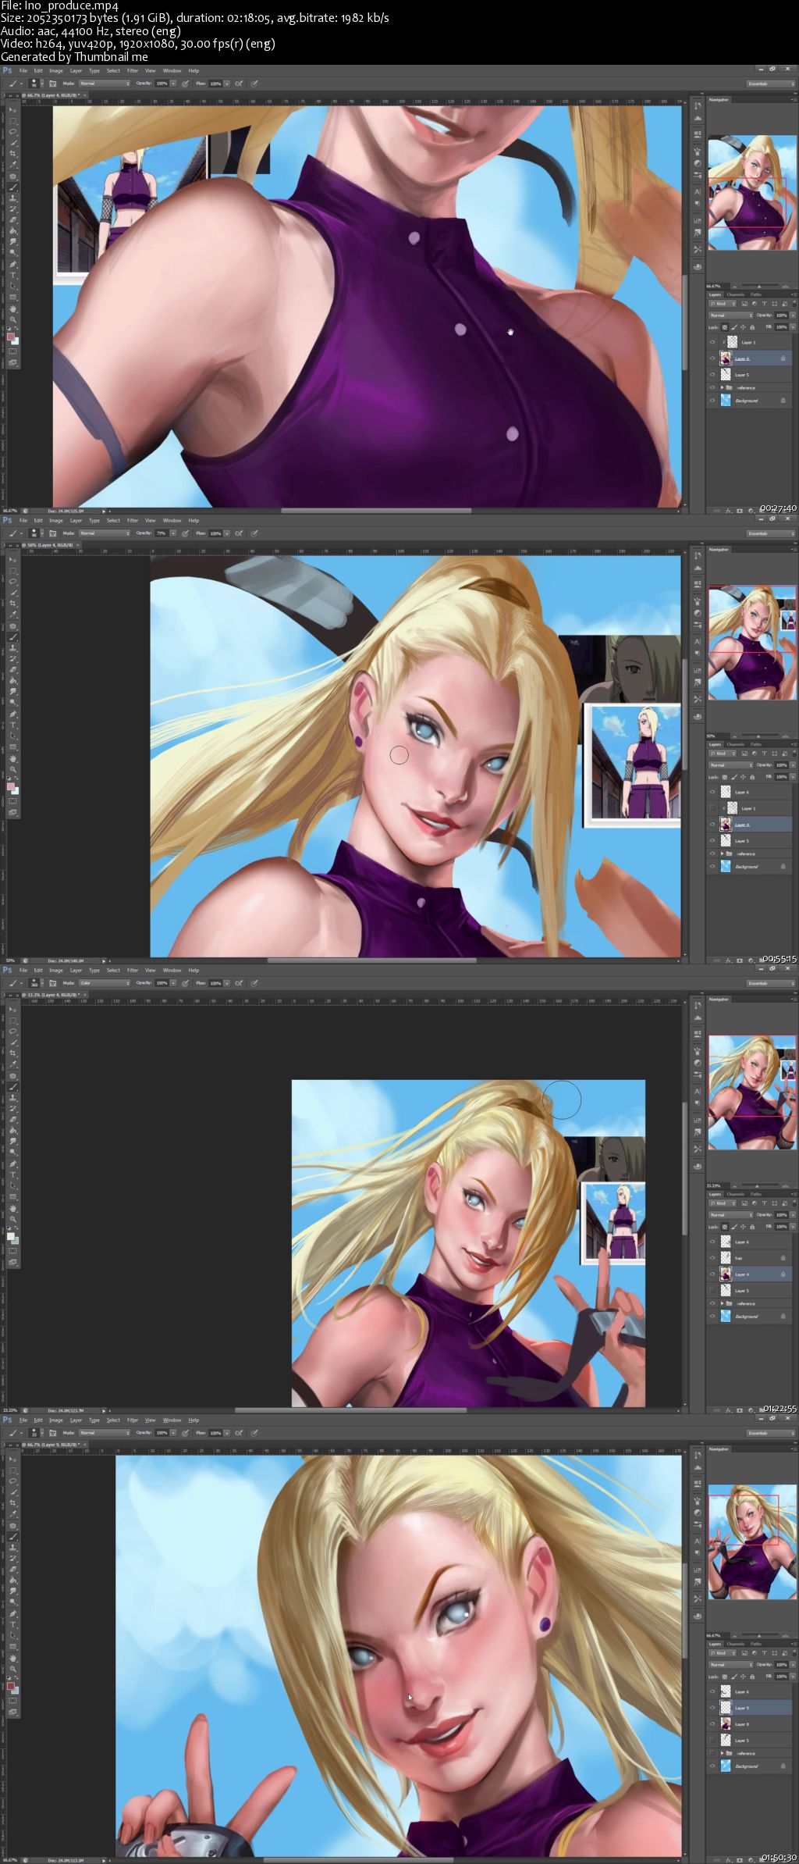Image resolution: width=799 pixels, height=1864 pixels.
Task: Hide Layer 9 in the 01:50:30 frame
Action: tap(712, 1708)
